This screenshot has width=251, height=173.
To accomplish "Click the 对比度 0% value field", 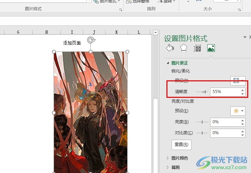I will coord(226,133).
